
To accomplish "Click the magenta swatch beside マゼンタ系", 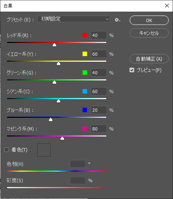I will pos(85,129).
